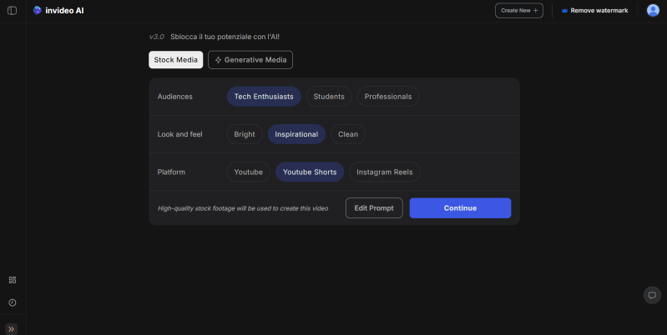Image resolution: width=667 pixels, height=335 pixels.
Task: Choose the Clean look and feel
Action: click(x=348, y=134)
